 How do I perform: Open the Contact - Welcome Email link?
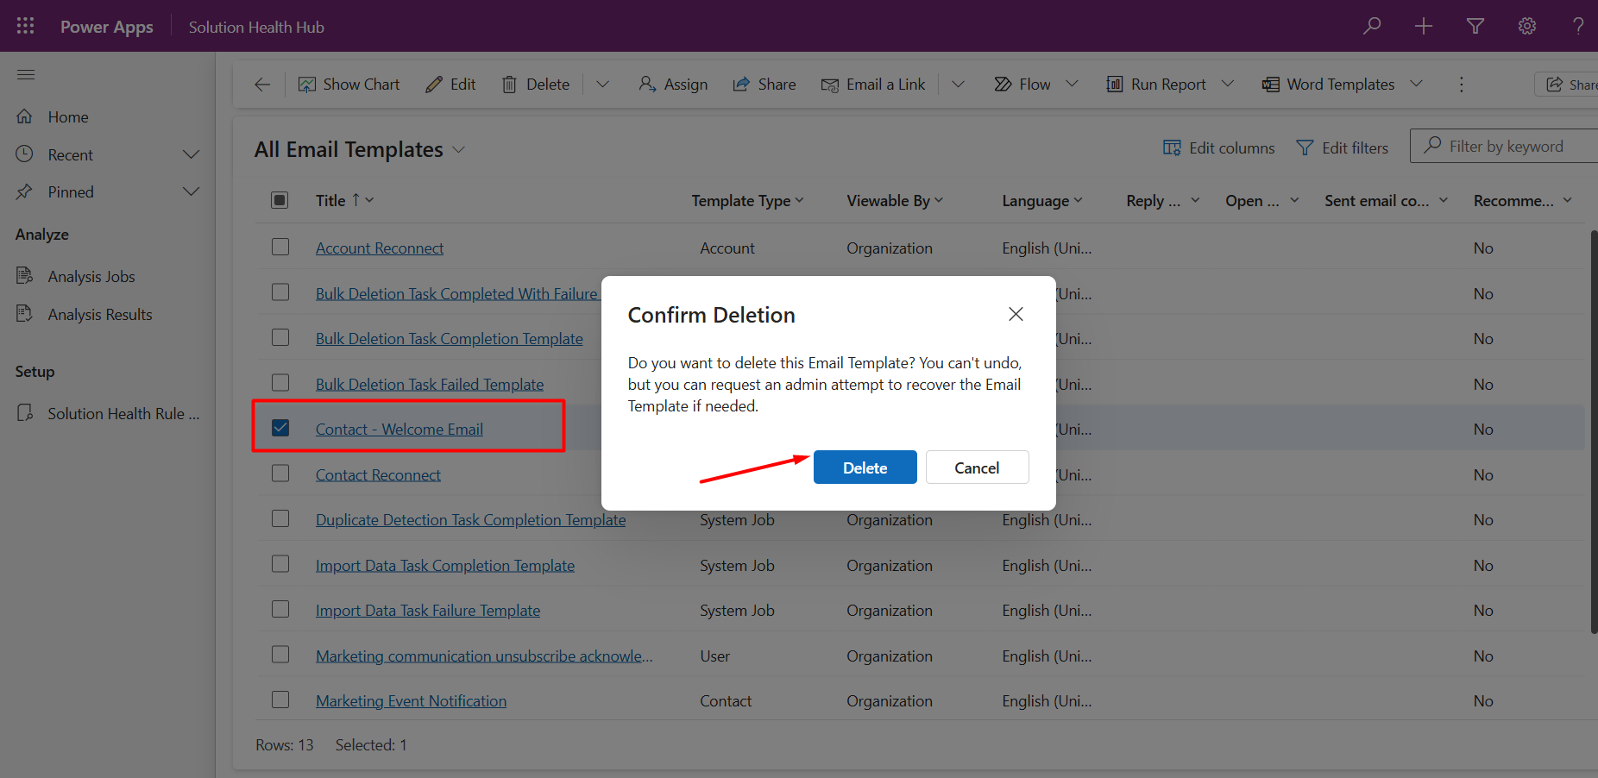399,430
